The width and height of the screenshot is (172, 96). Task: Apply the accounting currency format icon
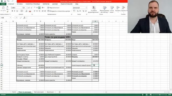click(x=74, y=11)
